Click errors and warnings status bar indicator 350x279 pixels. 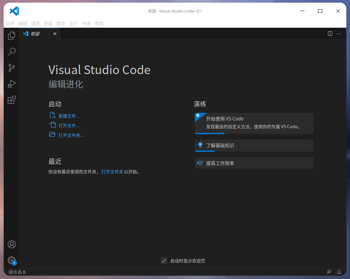point(17,272)
